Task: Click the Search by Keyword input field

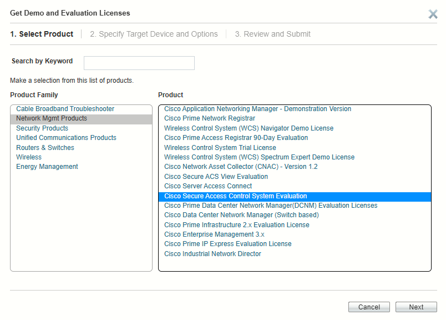Action: click(139, 63)
